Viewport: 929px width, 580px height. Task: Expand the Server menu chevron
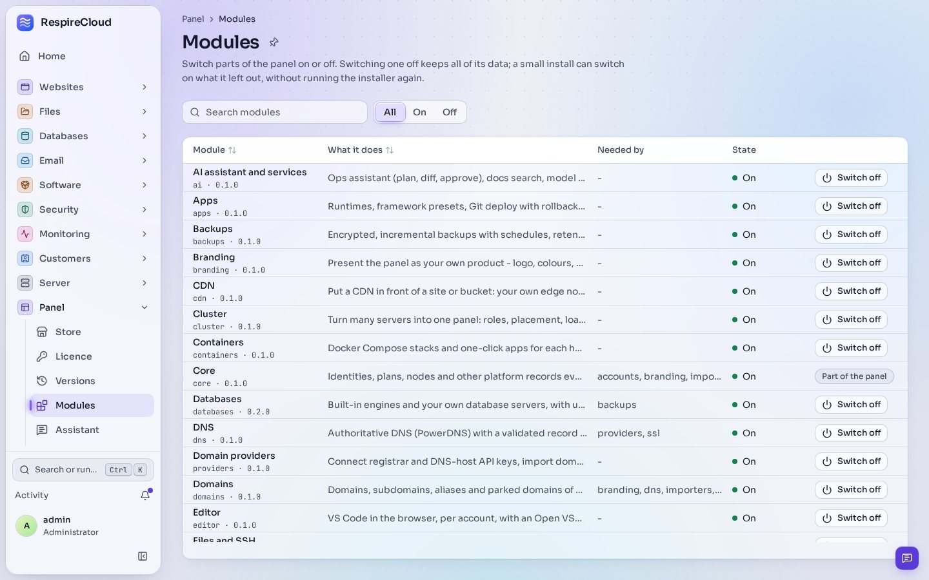point(145,283)
